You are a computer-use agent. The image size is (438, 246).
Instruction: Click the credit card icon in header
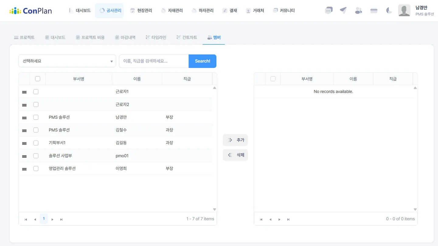tap(374, 10)
